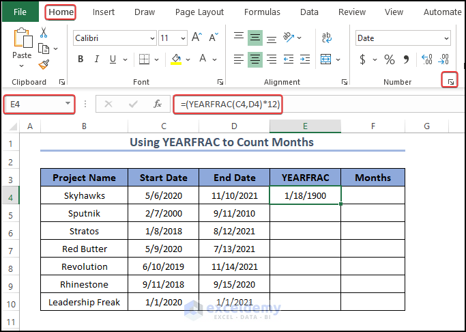This screenshot has width=466, height=332.
Task: Click Decrease Decimal icon
Action: (443, 59)
